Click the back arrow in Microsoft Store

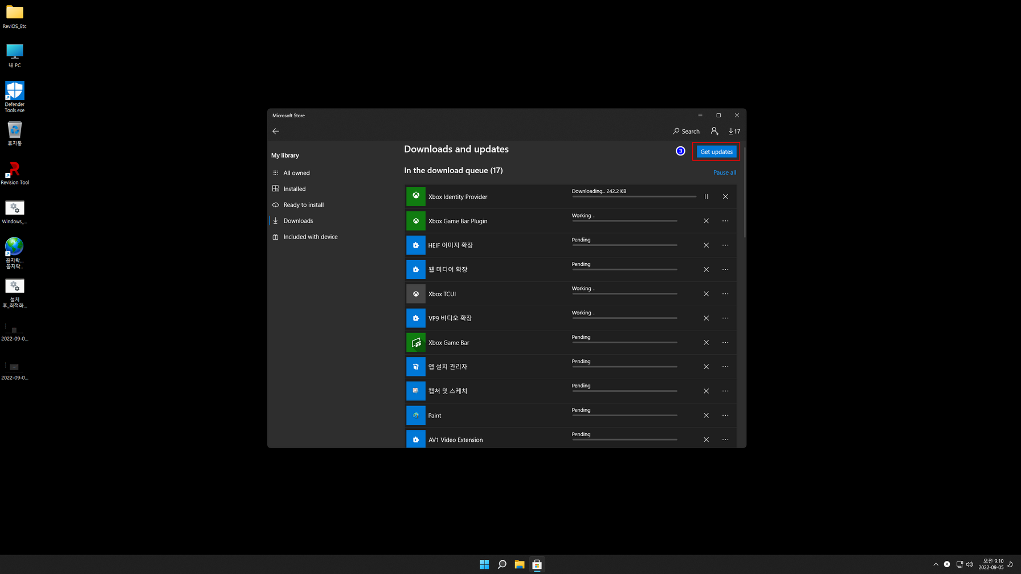pos(276,131)
